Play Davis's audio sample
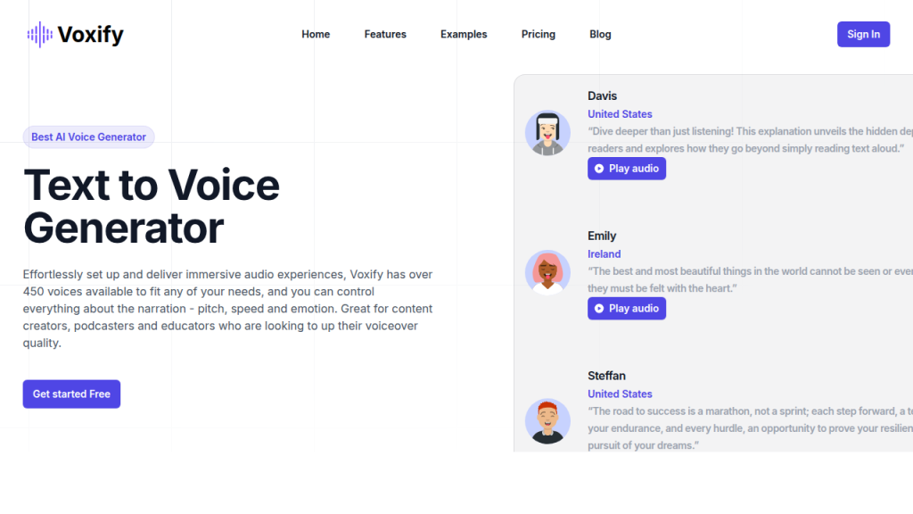The height and width of the screenshot is (514, 913). pyautogui.click(x=627, y=168)
